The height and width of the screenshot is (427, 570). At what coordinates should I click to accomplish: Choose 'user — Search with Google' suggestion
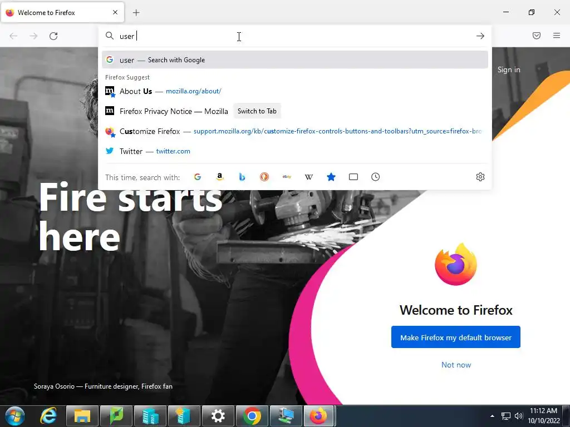(295, 60)
